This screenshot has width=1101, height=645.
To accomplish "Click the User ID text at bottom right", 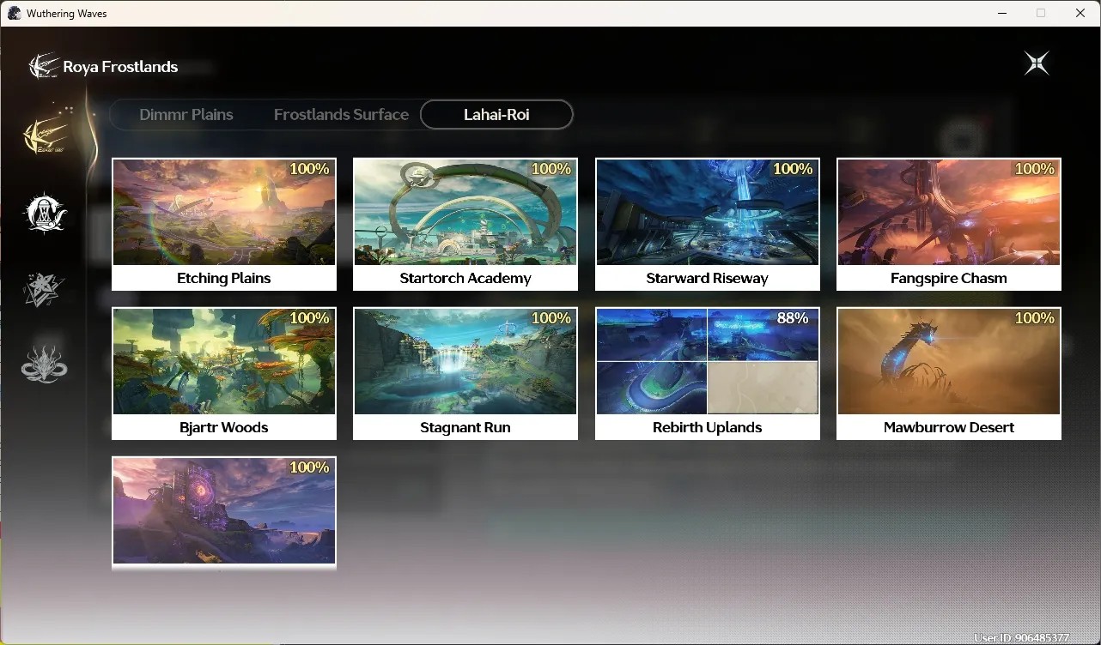I will pos(1022,638).
